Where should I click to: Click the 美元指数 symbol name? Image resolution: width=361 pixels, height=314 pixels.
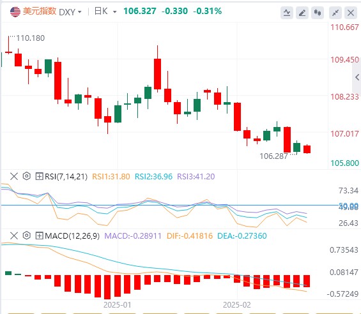click(40, 11)
